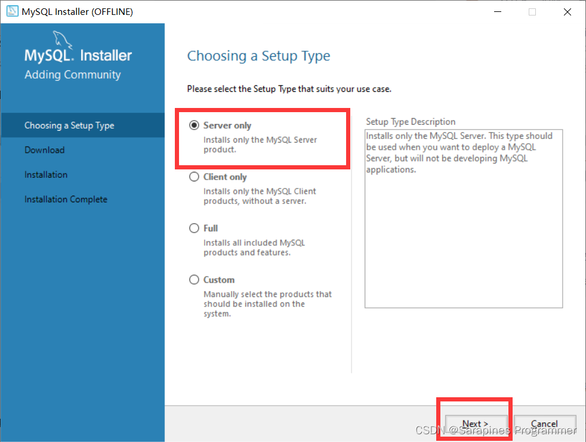
Task: Select the Full setup type radio button
Action: (x=194, y=228)
